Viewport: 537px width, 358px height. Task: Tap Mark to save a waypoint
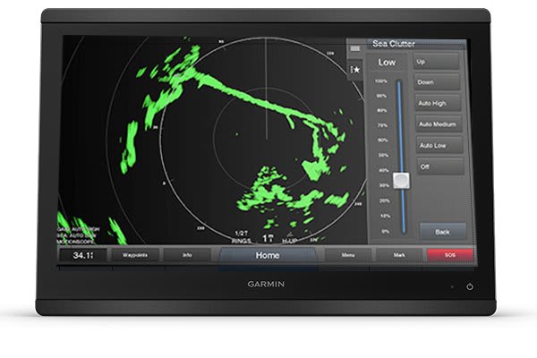tap(399, 255)
